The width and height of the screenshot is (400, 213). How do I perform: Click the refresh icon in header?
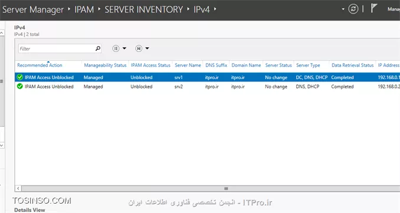pos(353,9)
